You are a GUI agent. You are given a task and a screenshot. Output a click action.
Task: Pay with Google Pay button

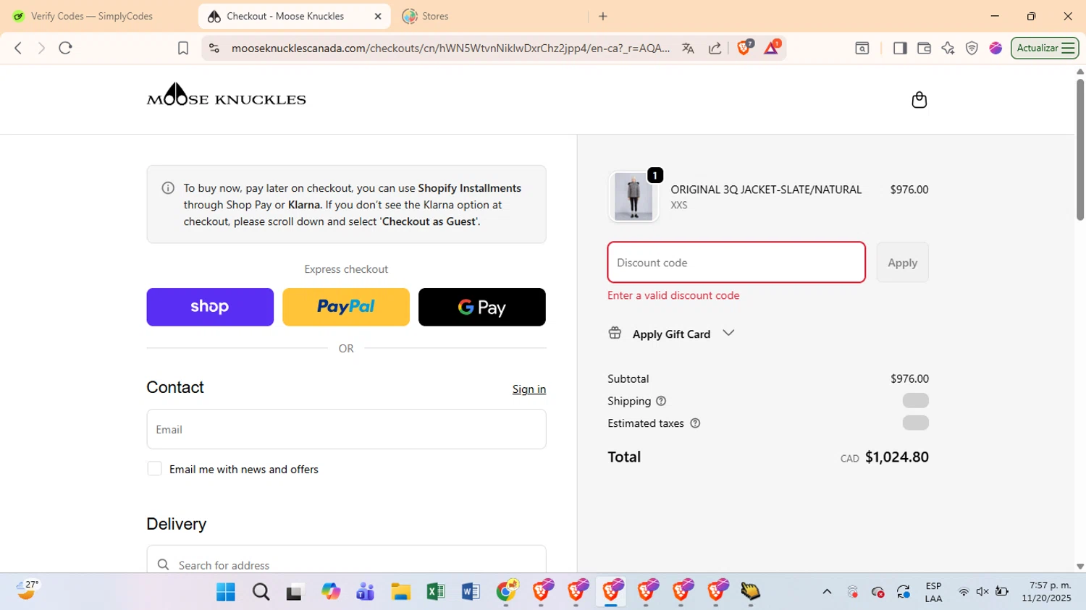click(x=482, y=307)
